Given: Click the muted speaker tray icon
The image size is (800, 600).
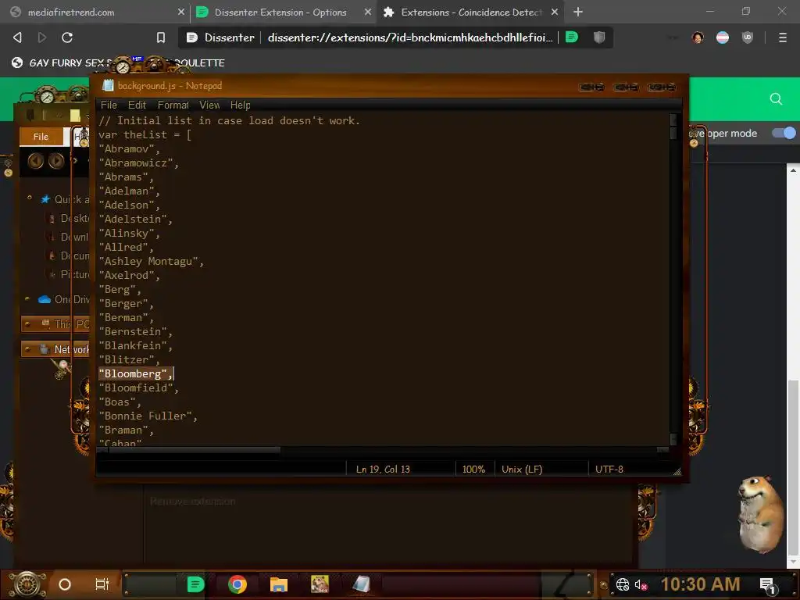Looking at the screenshot, I should [641, 584].
